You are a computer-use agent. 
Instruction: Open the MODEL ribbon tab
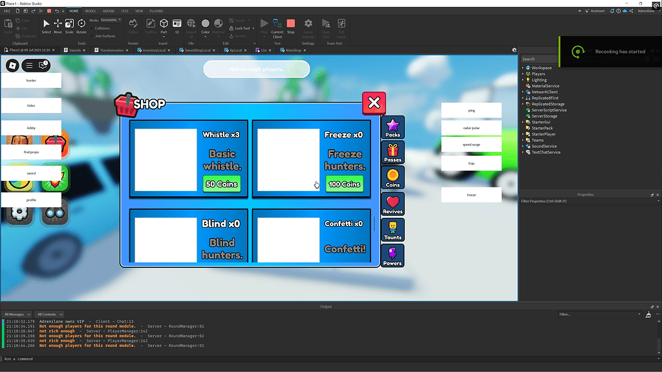click(91, 11)
